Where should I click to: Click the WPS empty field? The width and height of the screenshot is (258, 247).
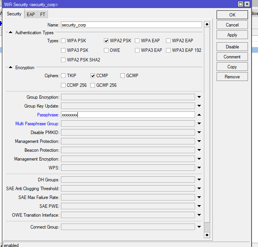coord(128,168)
